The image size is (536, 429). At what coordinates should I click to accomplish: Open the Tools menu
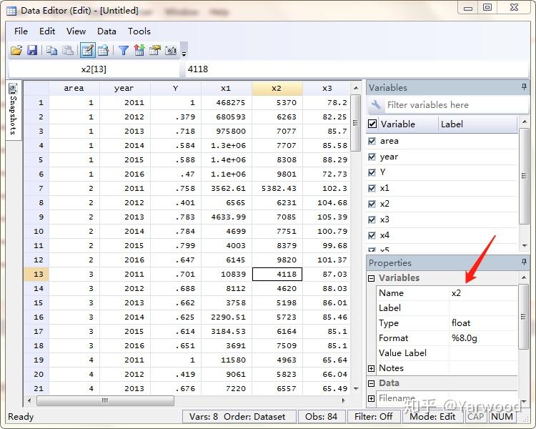click(139, 31)
